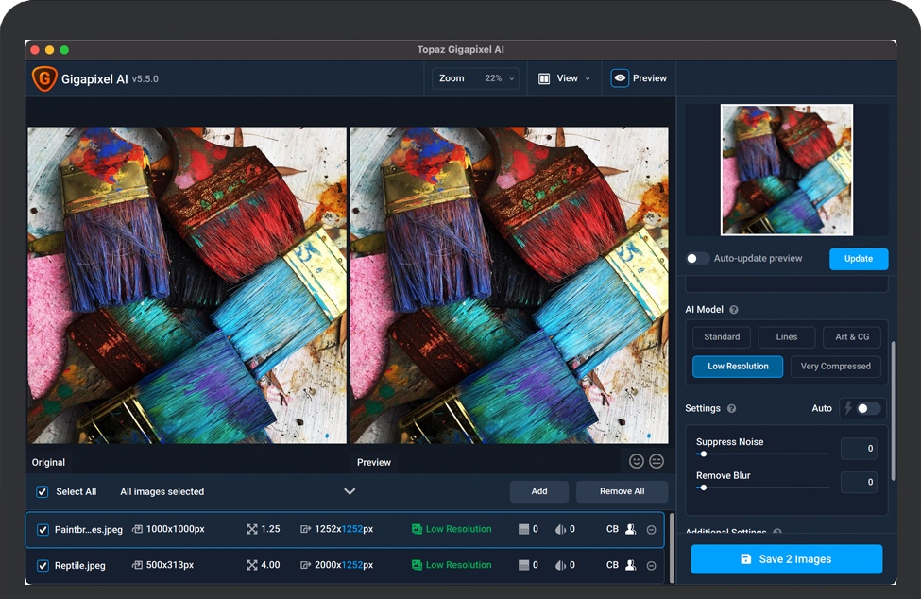Select the Art & CG model
The height and width of the screenshot is (599, 921).
852,336
